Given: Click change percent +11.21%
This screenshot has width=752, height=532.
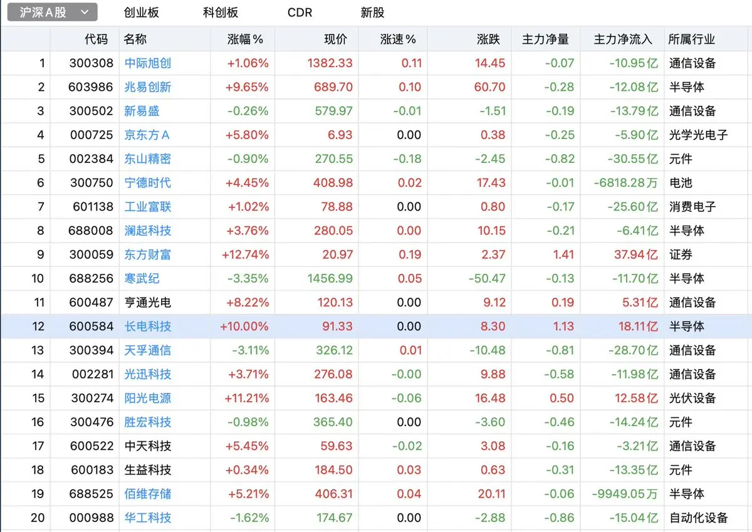Looking at the screenshot, I should coord(246,398).
